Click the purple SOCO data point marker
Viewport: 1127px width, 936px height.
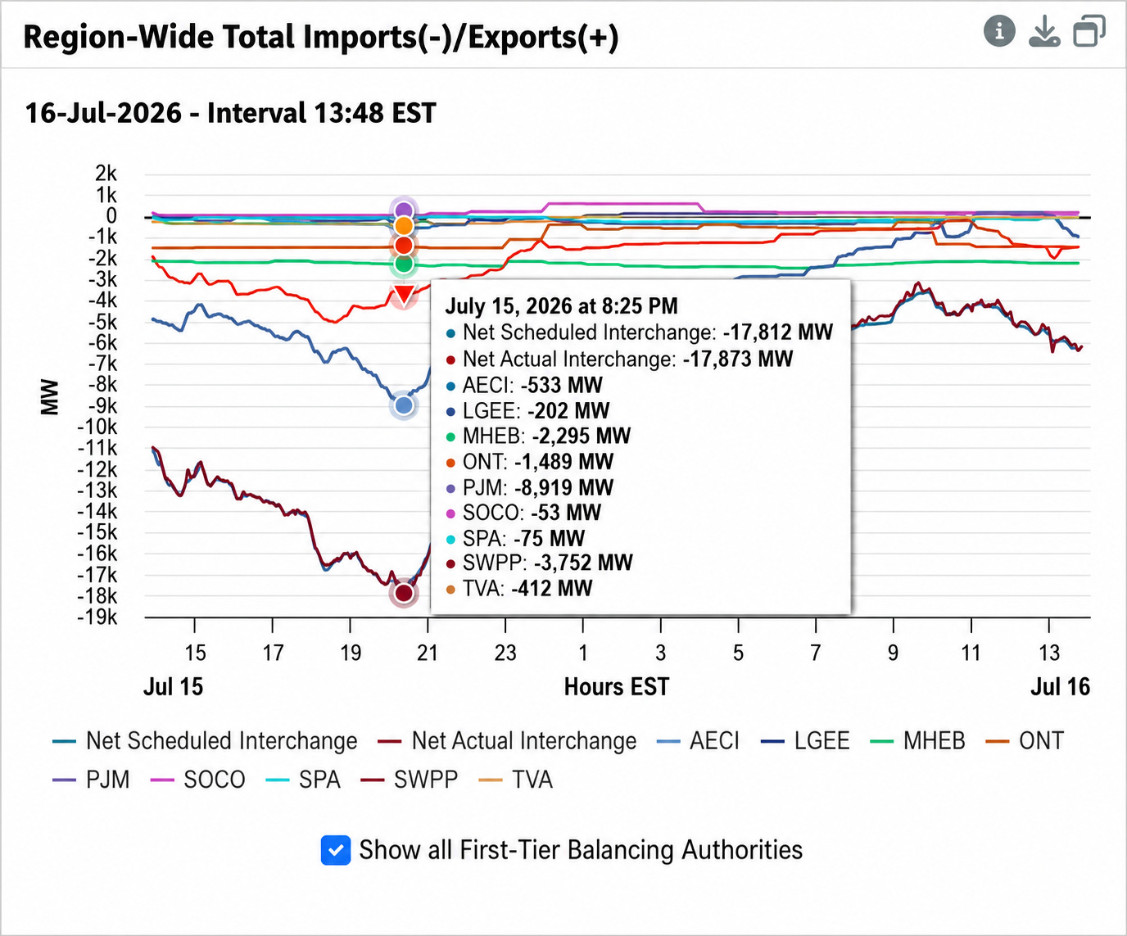click(403, 211)
